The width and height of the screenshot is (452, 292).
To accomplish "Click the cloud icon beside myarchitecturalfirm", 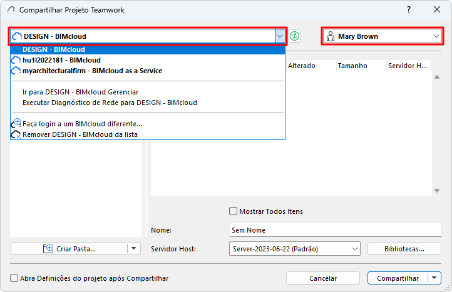I will (16, 71).
